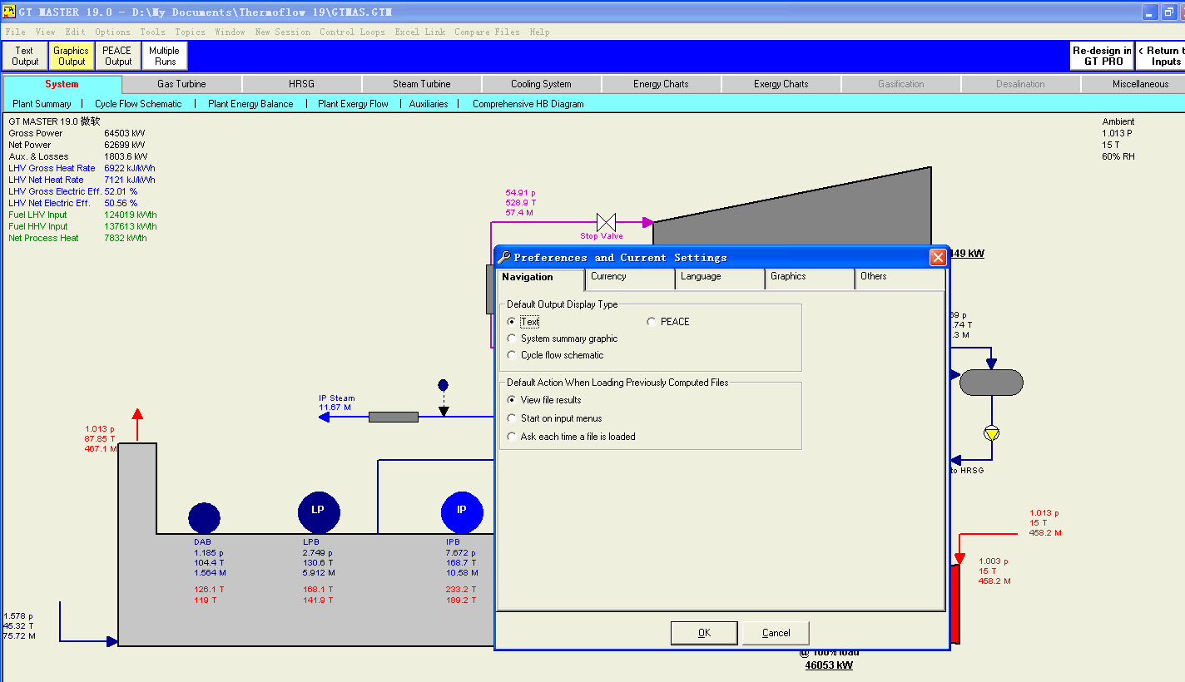This screenshot has width=1185, height=682.
Task: Switch to Navigation tab in Preferences
Action: point(540,279)
